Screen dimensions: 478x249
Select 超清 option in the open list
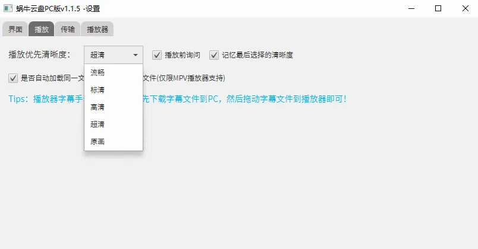(x=114, y=124)
